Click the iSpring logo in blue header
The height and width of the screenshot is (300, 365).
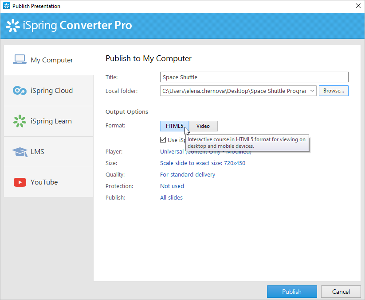click(12, 26)
